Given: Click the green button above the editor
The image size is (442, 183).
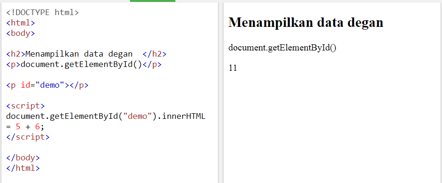Looking at the screenshot, I should (153, 1).
